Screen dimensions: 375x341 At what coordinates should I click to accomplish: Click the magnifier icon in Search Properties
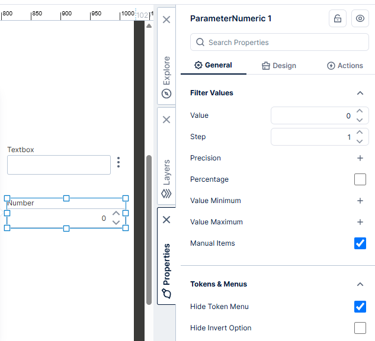(200, 42)
